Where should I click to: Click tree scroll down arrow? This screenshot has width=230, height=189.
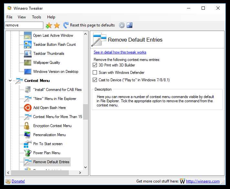click(86, 167)
